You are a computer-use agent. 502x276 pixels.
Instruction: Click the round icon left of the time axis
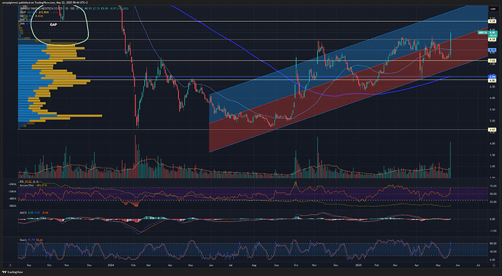point(10,265)
